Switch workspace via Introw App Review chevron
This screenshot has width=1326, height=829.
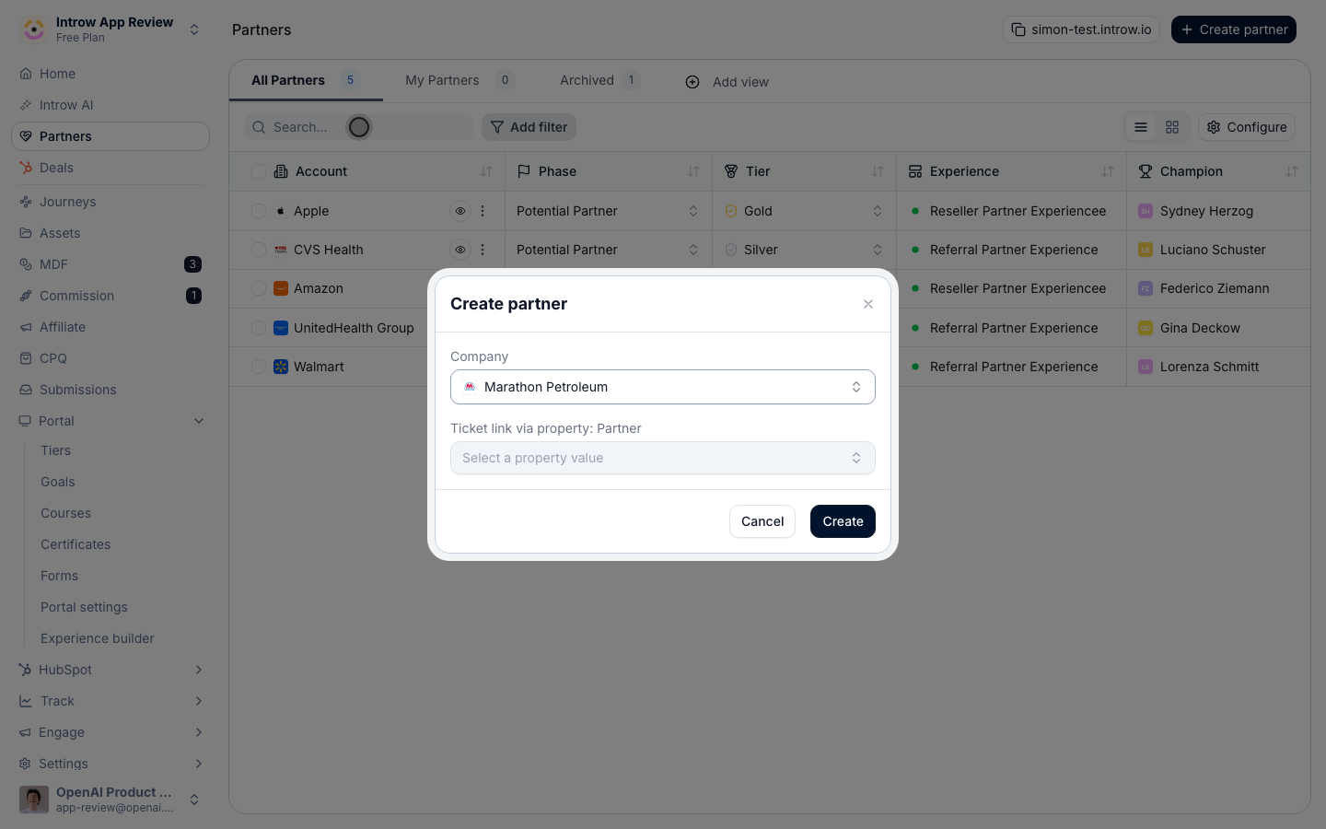[194, 29]
